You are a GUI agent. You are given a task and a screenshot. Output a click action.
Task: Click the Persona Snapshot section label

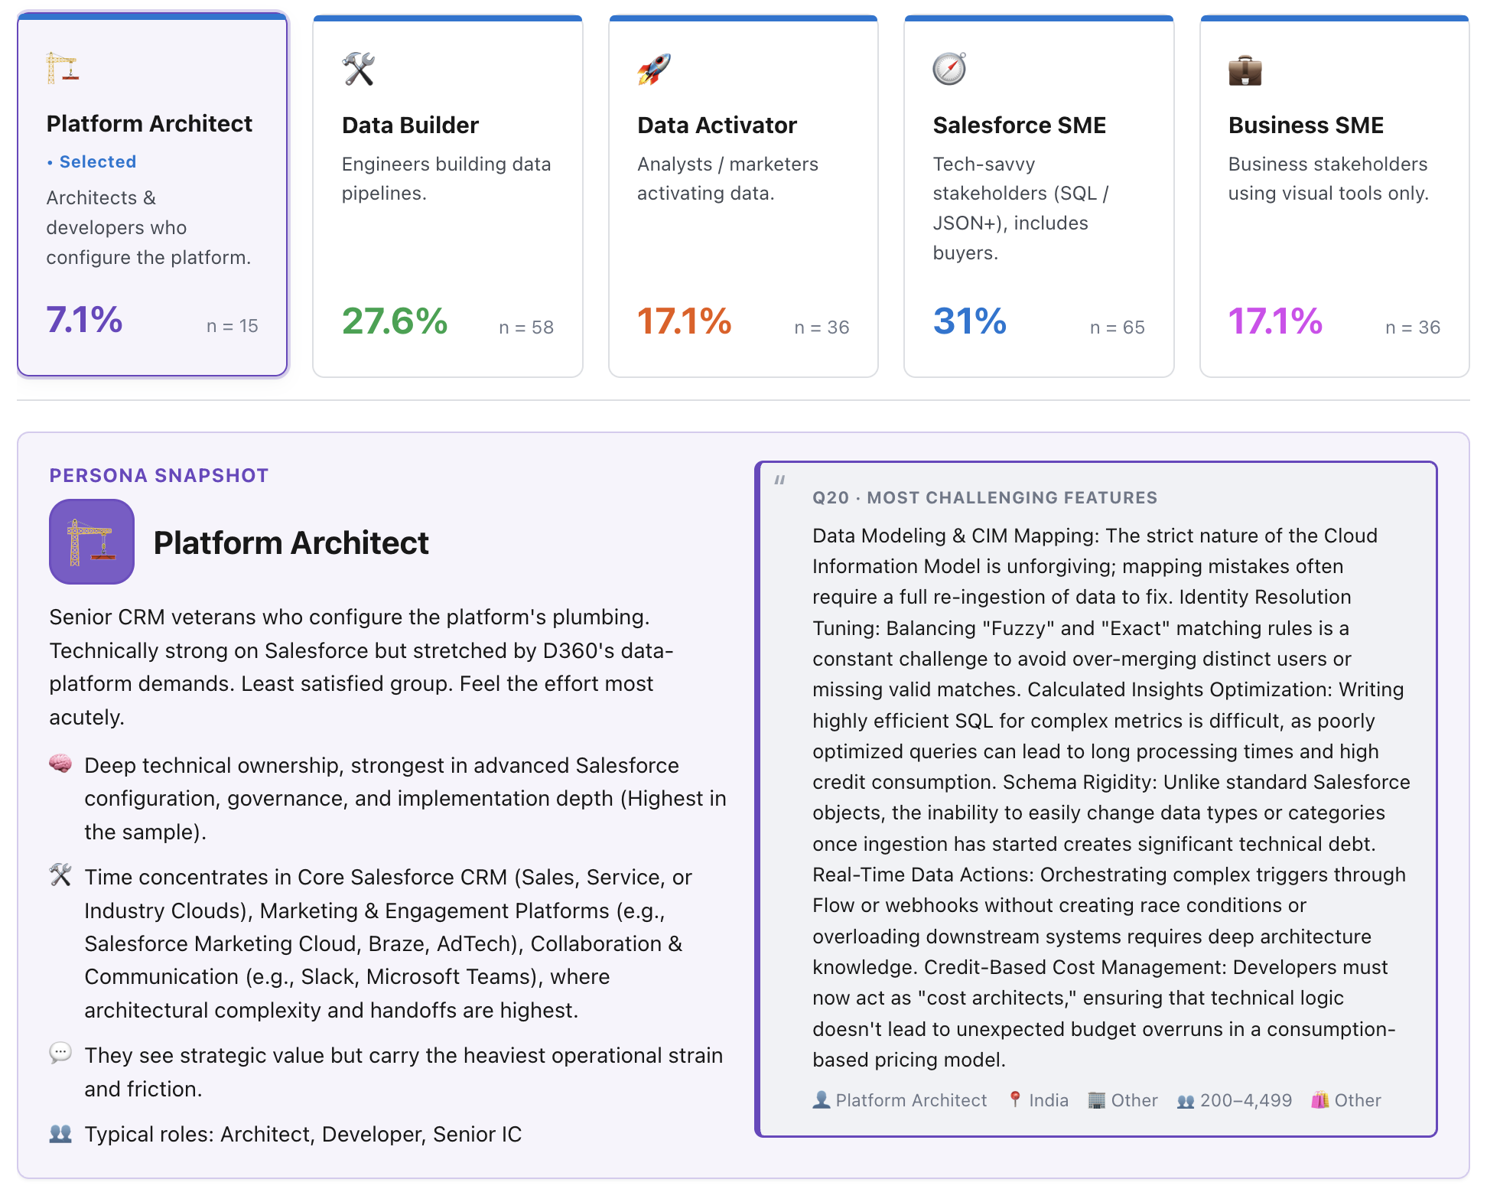click(x=159, y=475)
